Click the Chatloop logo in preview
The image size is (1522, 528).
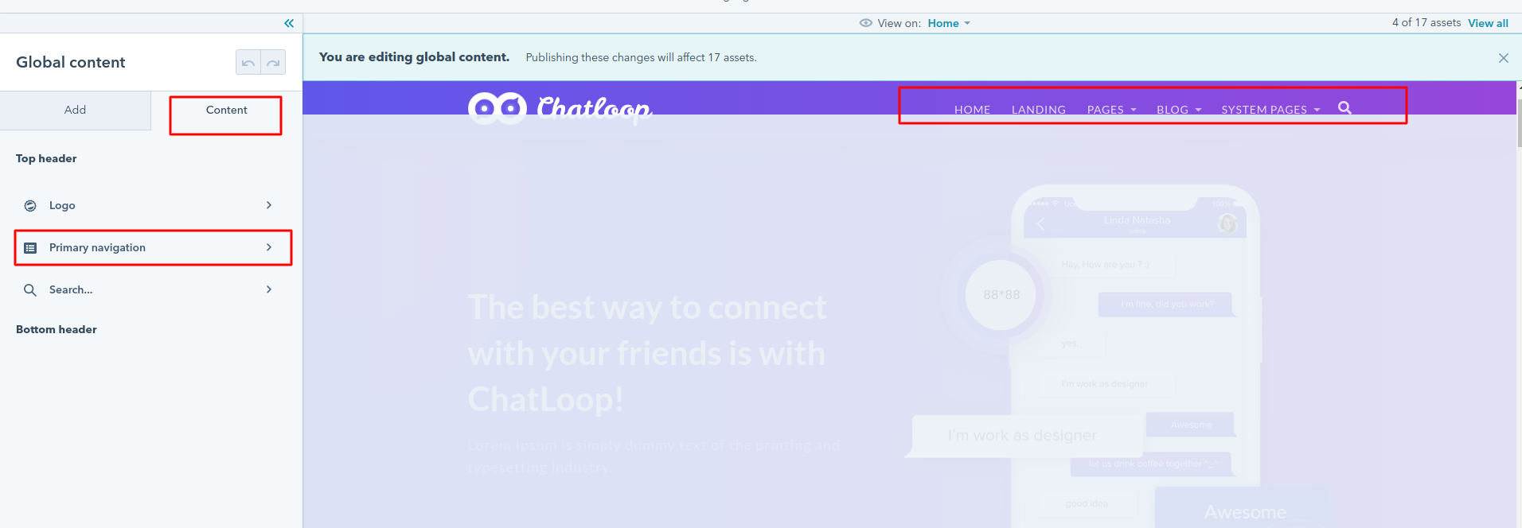coord(560,108)
